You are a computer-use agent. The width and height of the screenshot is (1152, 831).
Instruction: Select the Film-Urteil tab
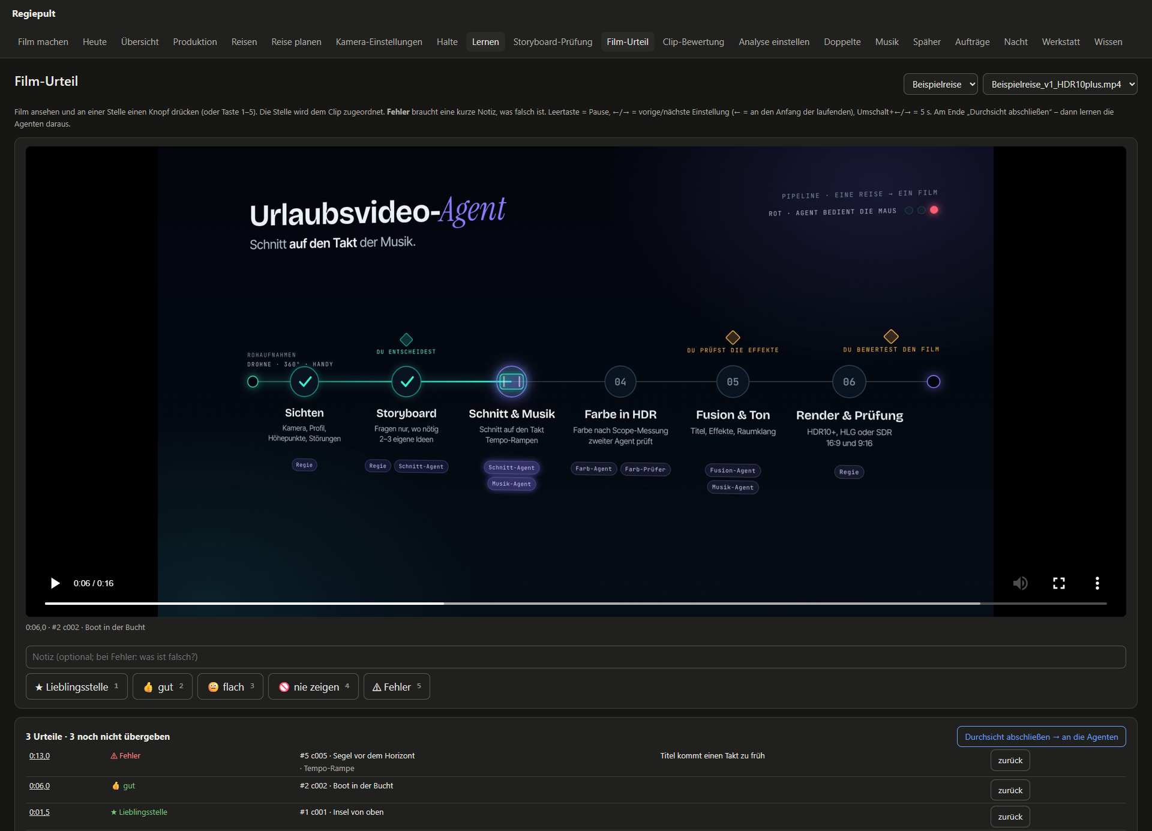coord(628,42)
